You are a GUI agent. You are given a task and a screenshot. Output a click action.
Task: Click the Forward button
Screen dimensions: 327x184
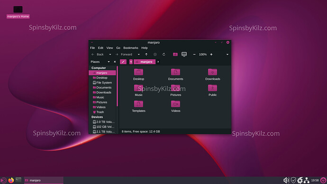click(x=124, y=55)
